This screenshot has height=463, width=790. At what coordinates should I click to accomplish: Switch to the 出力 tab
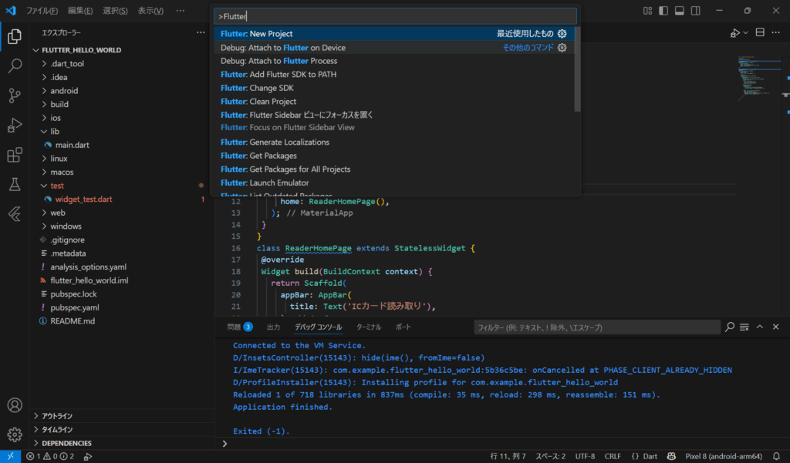click(x=274, y=327)
